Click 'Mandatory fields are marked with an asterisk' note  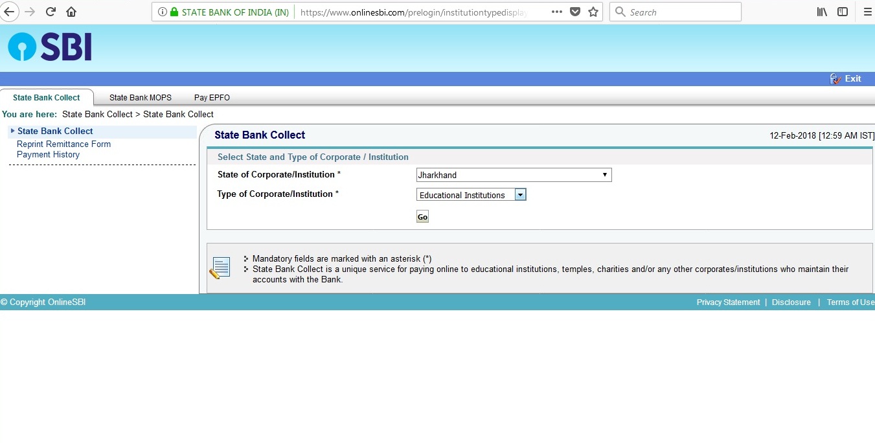342,259
